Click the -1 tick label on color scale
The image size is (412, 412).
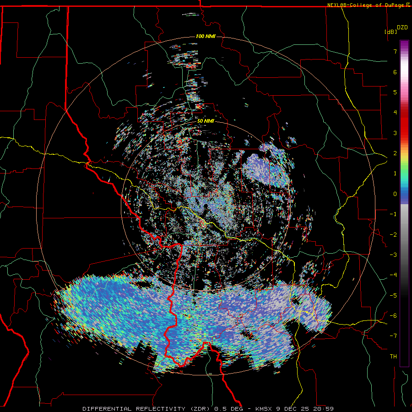(x=393, y=214)
